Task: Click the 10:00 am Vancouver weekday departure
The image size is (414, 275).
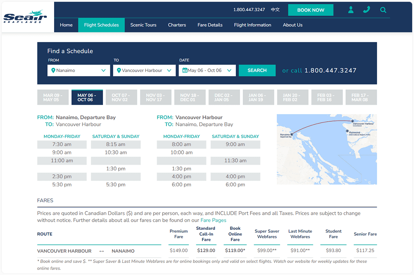Action: 181,152
